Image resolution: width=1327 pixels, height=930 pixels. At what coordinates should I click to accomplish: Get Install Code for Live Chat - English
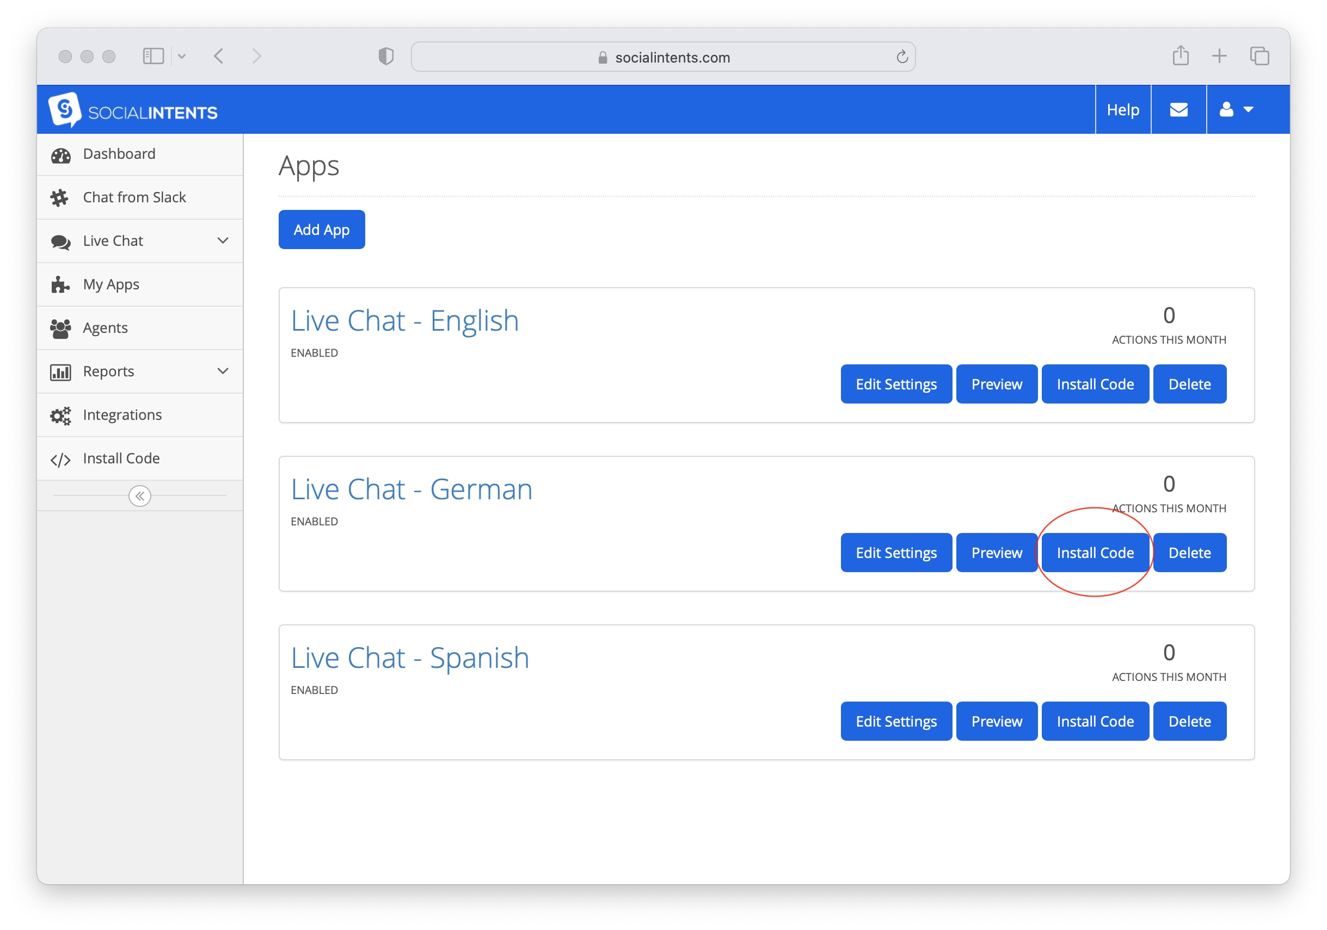pos(1095,384)
